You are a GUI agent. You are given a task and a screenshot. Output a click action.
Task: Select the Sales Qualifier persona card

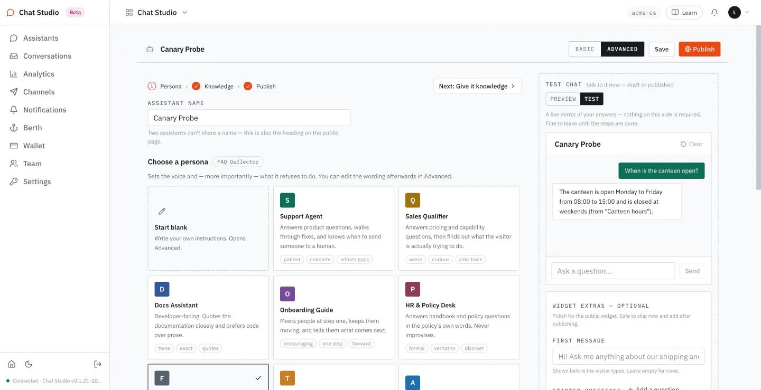(x=459, y=229)
